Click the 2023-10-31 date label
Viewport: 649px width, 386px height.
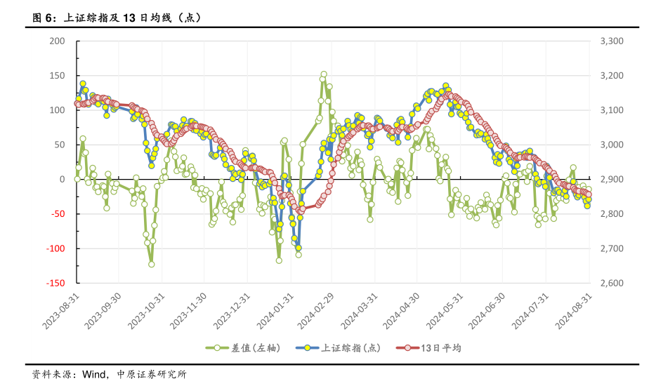pos(147,310)
